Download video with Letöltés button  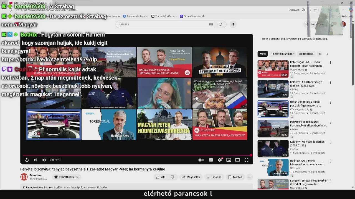pos(214,177)
